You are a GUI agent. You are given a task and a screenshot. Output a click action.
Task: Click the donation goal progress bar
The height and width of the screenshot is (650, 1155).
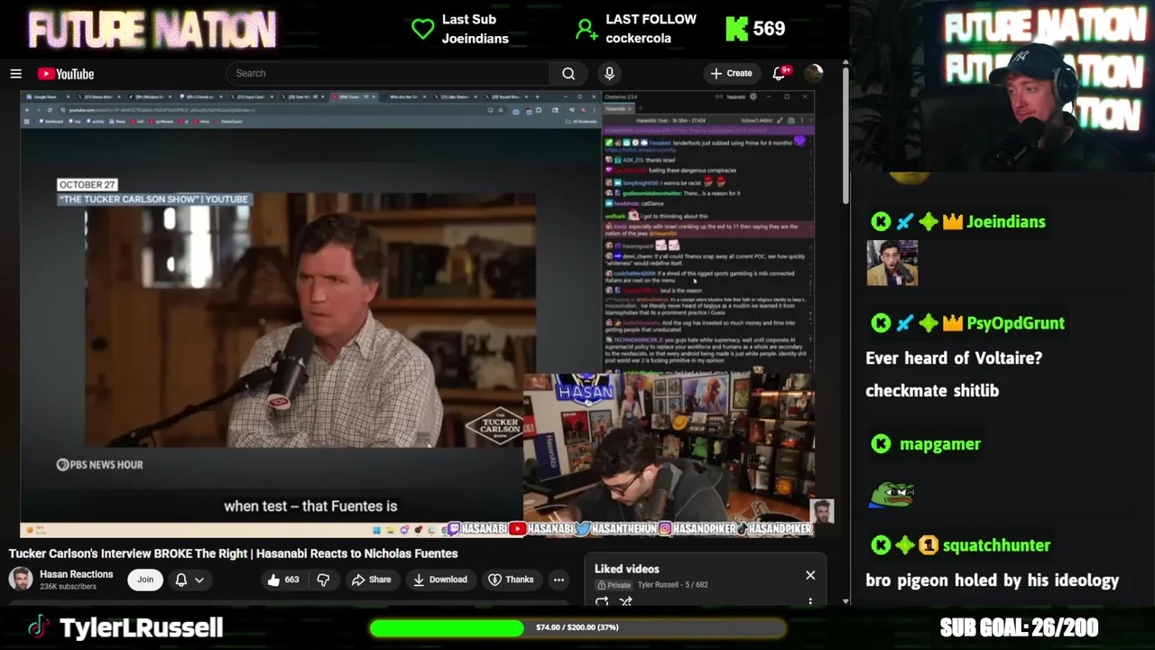[x=577, y=627]
